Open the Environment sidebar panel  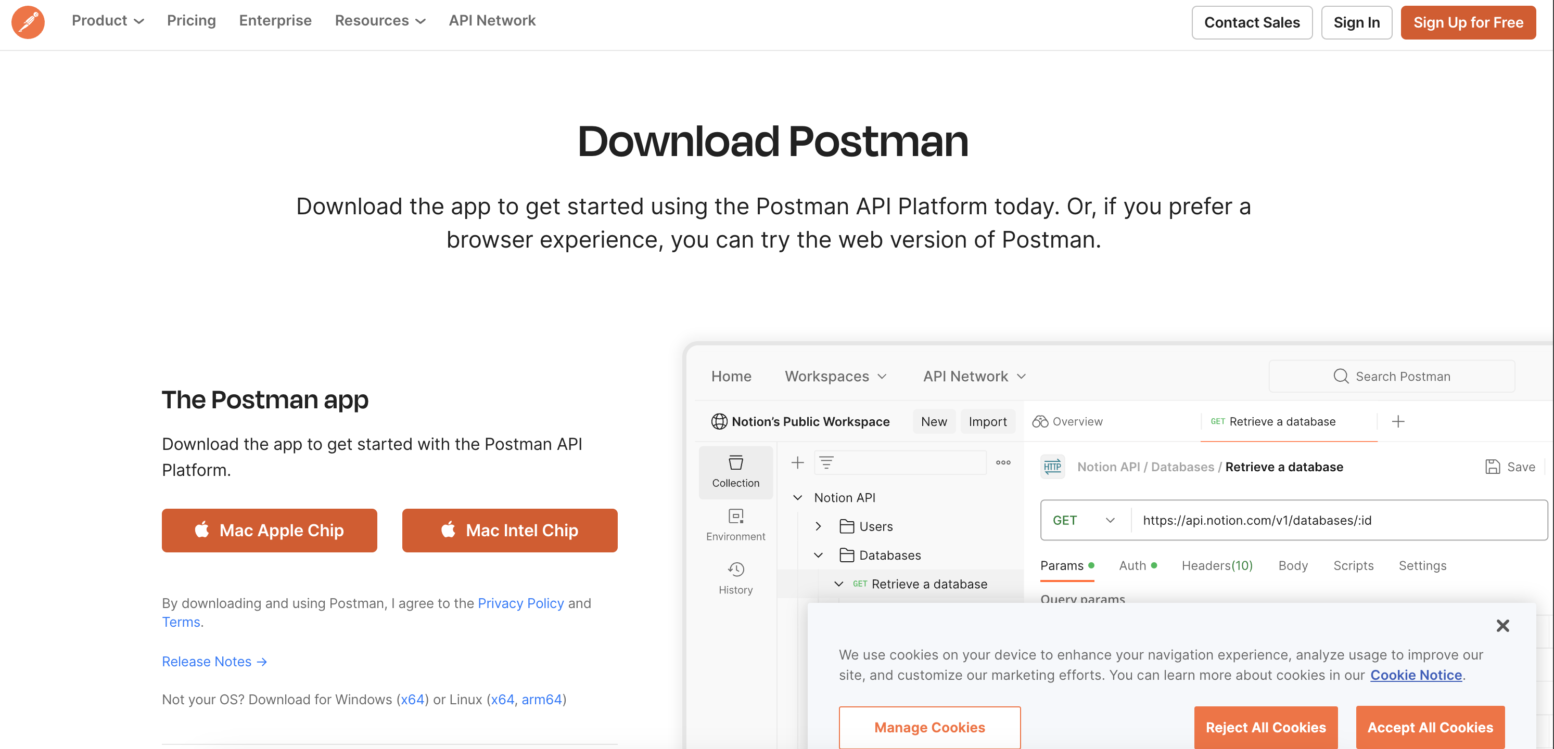735,525
